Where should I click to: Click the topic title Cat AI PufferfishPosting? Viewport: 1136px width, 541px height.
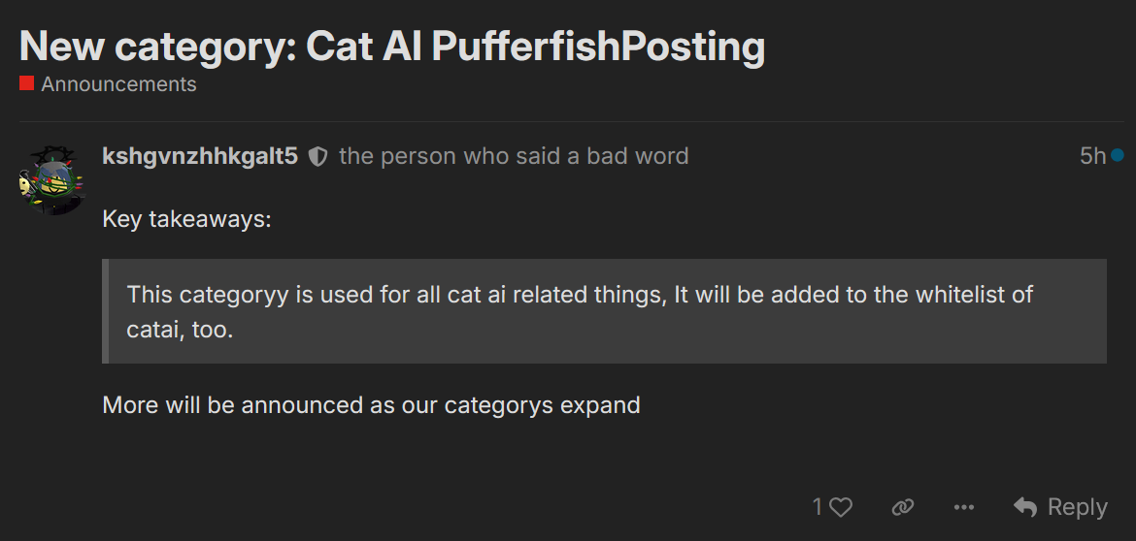click(392, 46)
